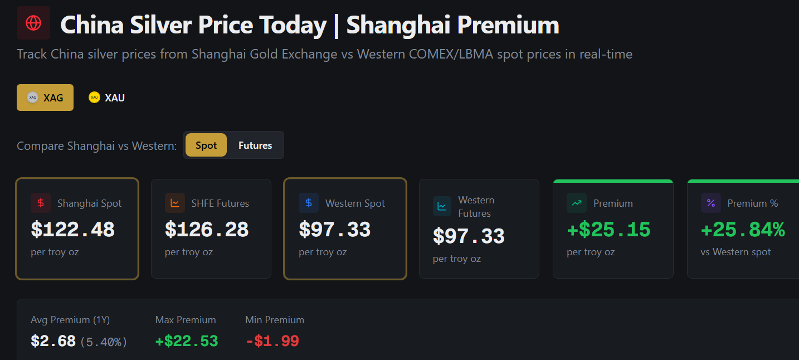Select the Western Spot price card
The image size is (799, 360).
click(345, 228)
